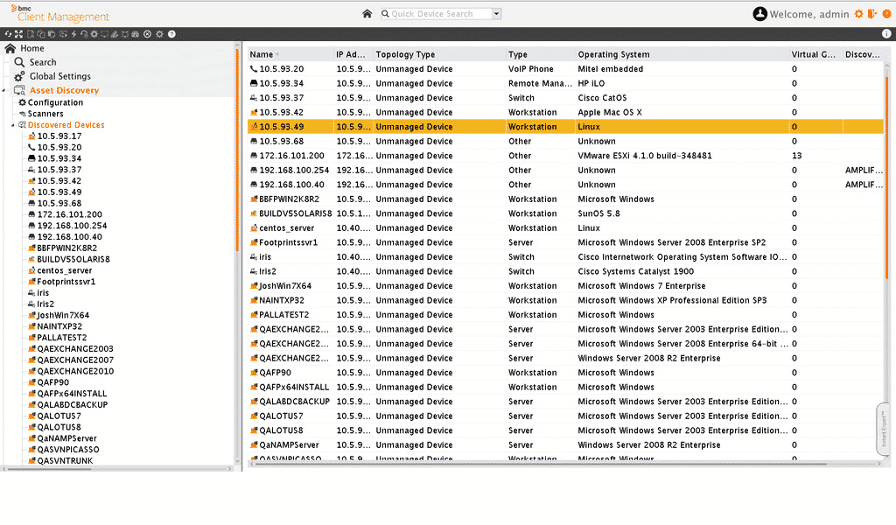Click the bmc Client Management logo
Screen dimensions: 896x525
tap(60, 14)
